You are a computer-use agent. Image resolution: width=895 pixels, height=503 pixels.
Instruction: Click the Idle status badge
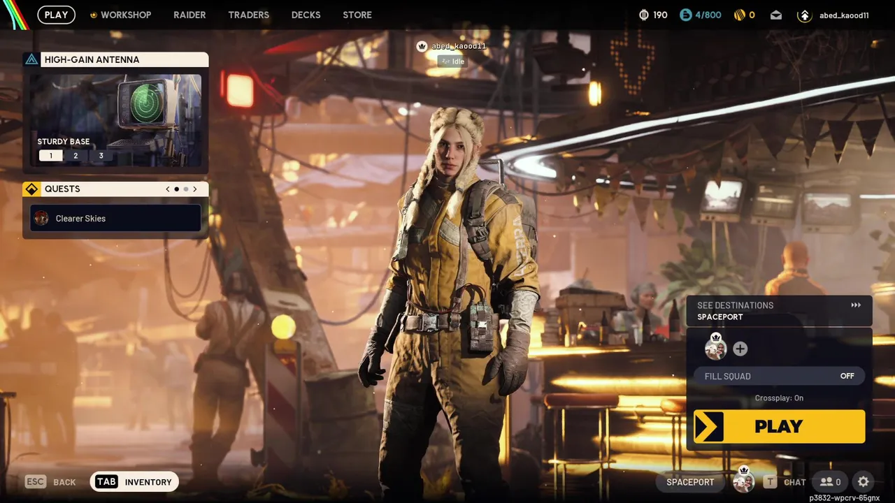(452, 61)
